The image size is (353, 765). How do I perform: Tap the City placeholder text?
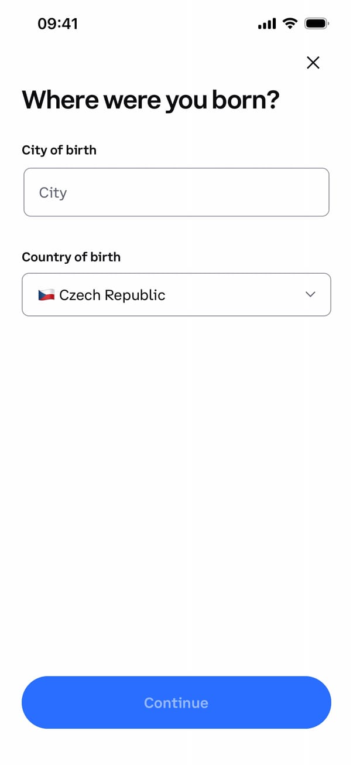pyautogui.click(x=53, y=193)
